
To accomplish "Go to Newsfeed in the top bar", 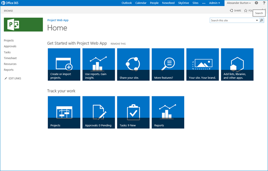I will [168, 3].
